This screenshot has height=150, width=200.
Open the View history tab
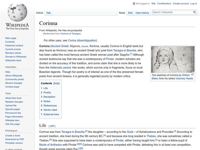(x=142, y=12)
